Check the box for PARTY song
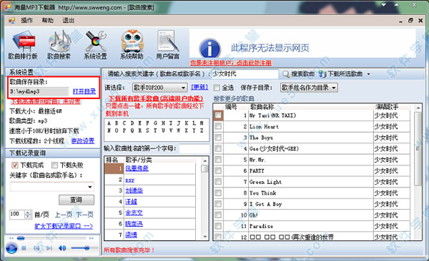Screen dimensions: 429x261 pos(218,170)
